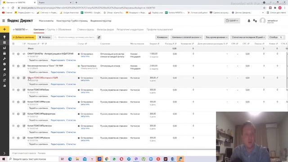
Task: Click the type icon of Копия ПОИСК#Пылесосы campaign
Action: 24,126
